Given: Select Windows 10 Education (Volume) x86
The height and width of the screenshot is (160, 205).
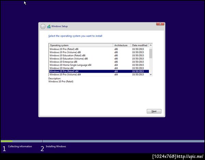Looking at the screenshot, I should click(x=99, y=59).
